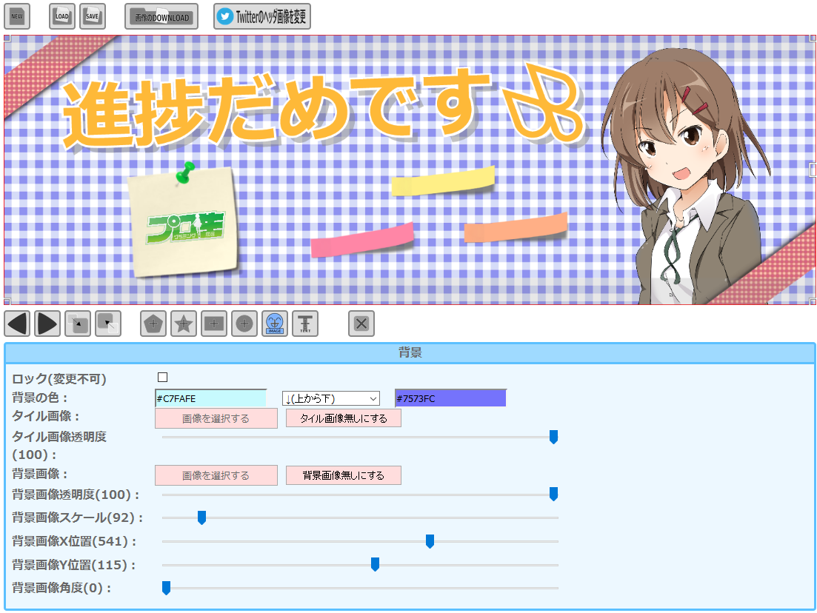Select the next element with right arrow
The height and width of the screenshot is (613, 817).
[47, 324]
